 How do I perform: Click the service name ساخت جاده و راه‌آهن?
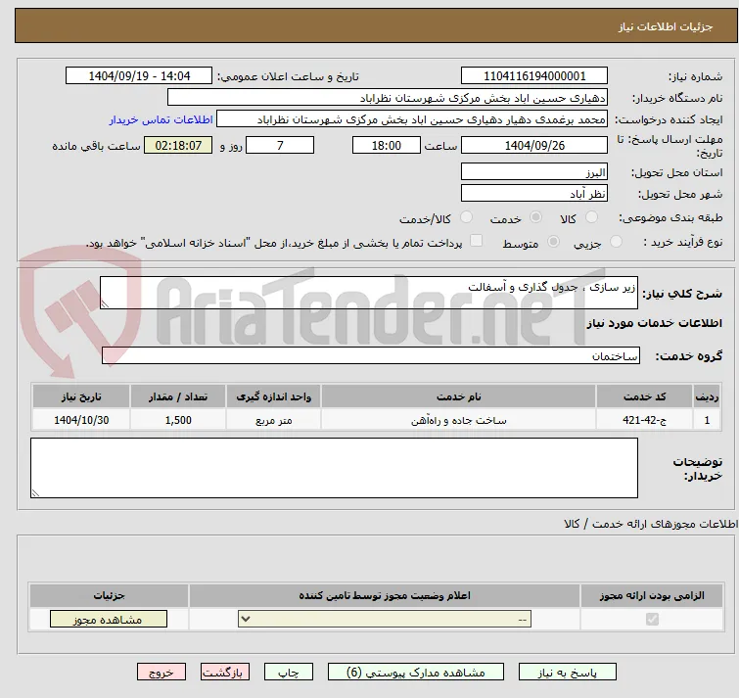pyautogui.click(x=458, y=420)
